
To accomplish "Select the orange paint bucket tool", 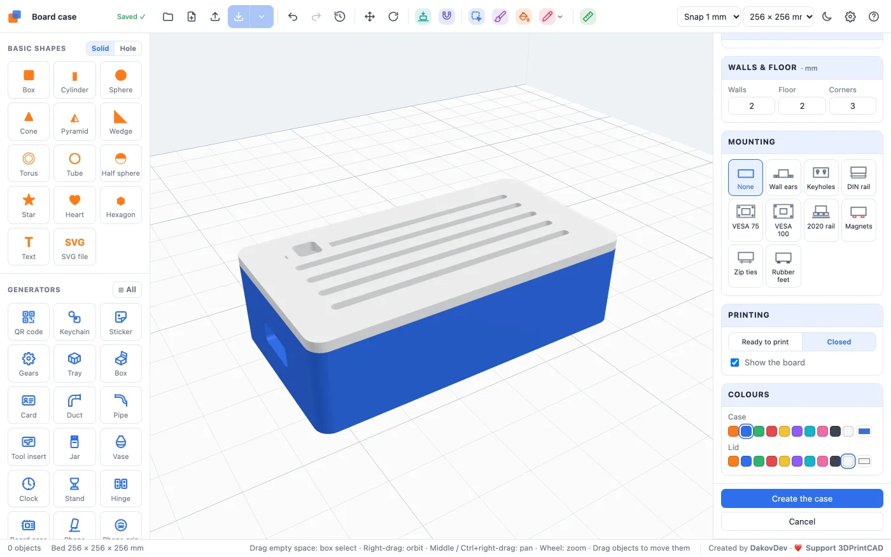I will pyautogui.click(x=524, y=17).
